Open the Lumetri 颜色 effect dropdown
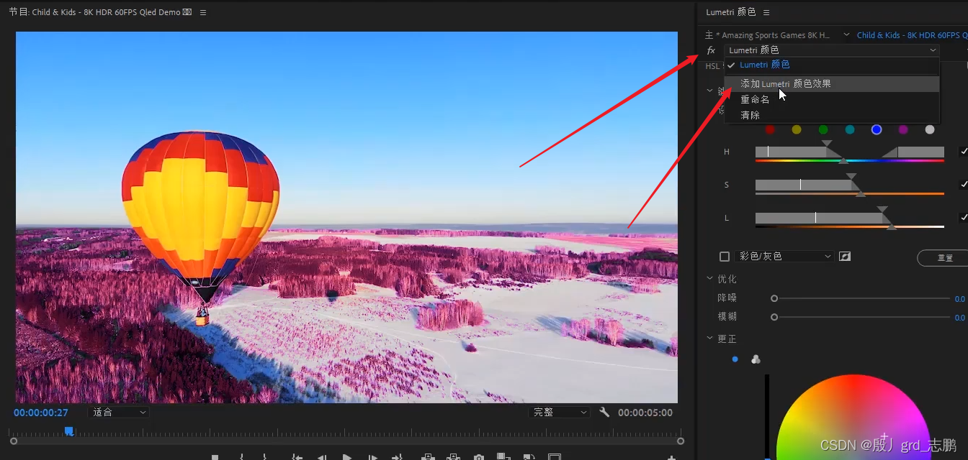The image size is (968, 460). pos(832,50)
